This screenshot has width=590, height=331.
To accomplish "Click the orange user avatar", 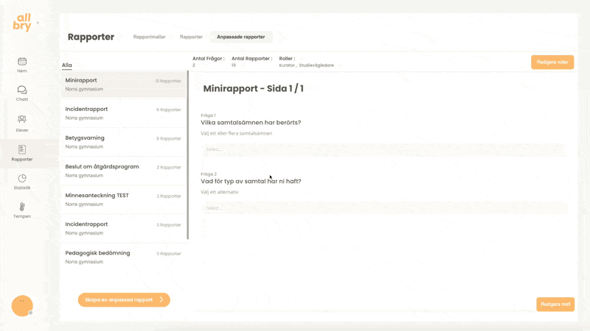I will tap(22, 305).
